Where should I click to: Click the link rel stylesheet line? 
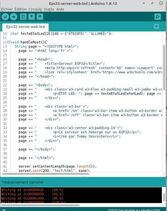(90, 72)
